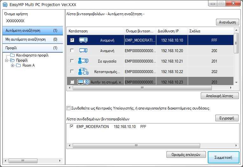Collapse the Προφίλ tree node

(x=6, y=60)
